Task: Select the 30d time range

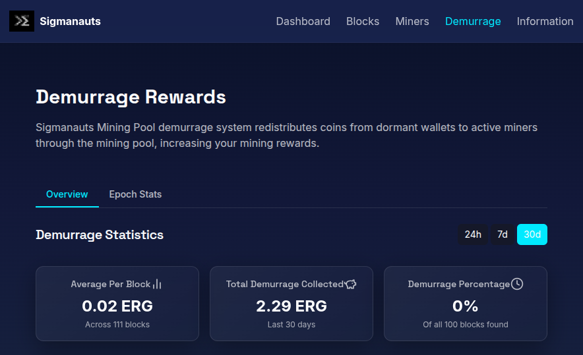Action: point(532,234)
